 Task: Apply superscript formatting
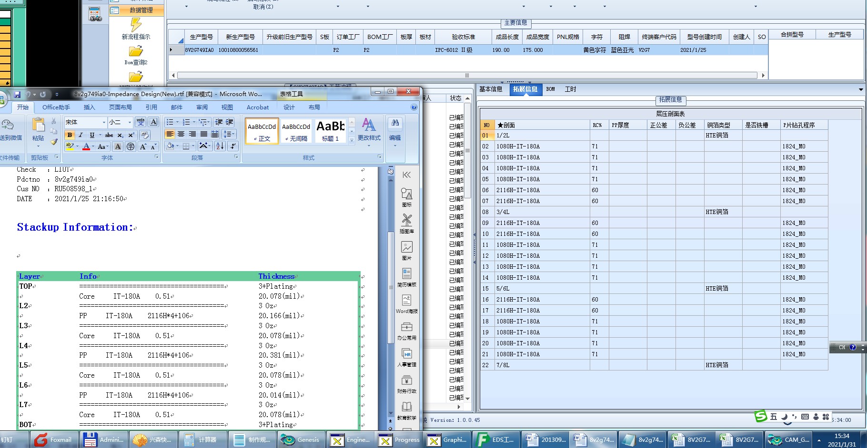tap(131, 135)
